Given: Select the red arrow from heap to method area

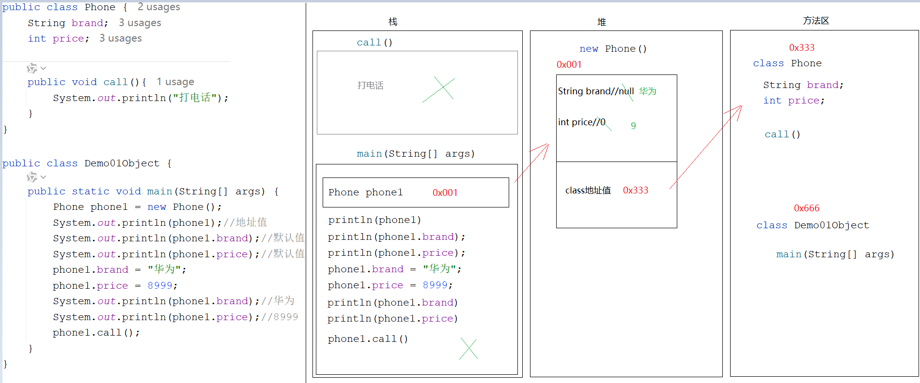Looking at the screenshot, I should [x=706, y=147].
